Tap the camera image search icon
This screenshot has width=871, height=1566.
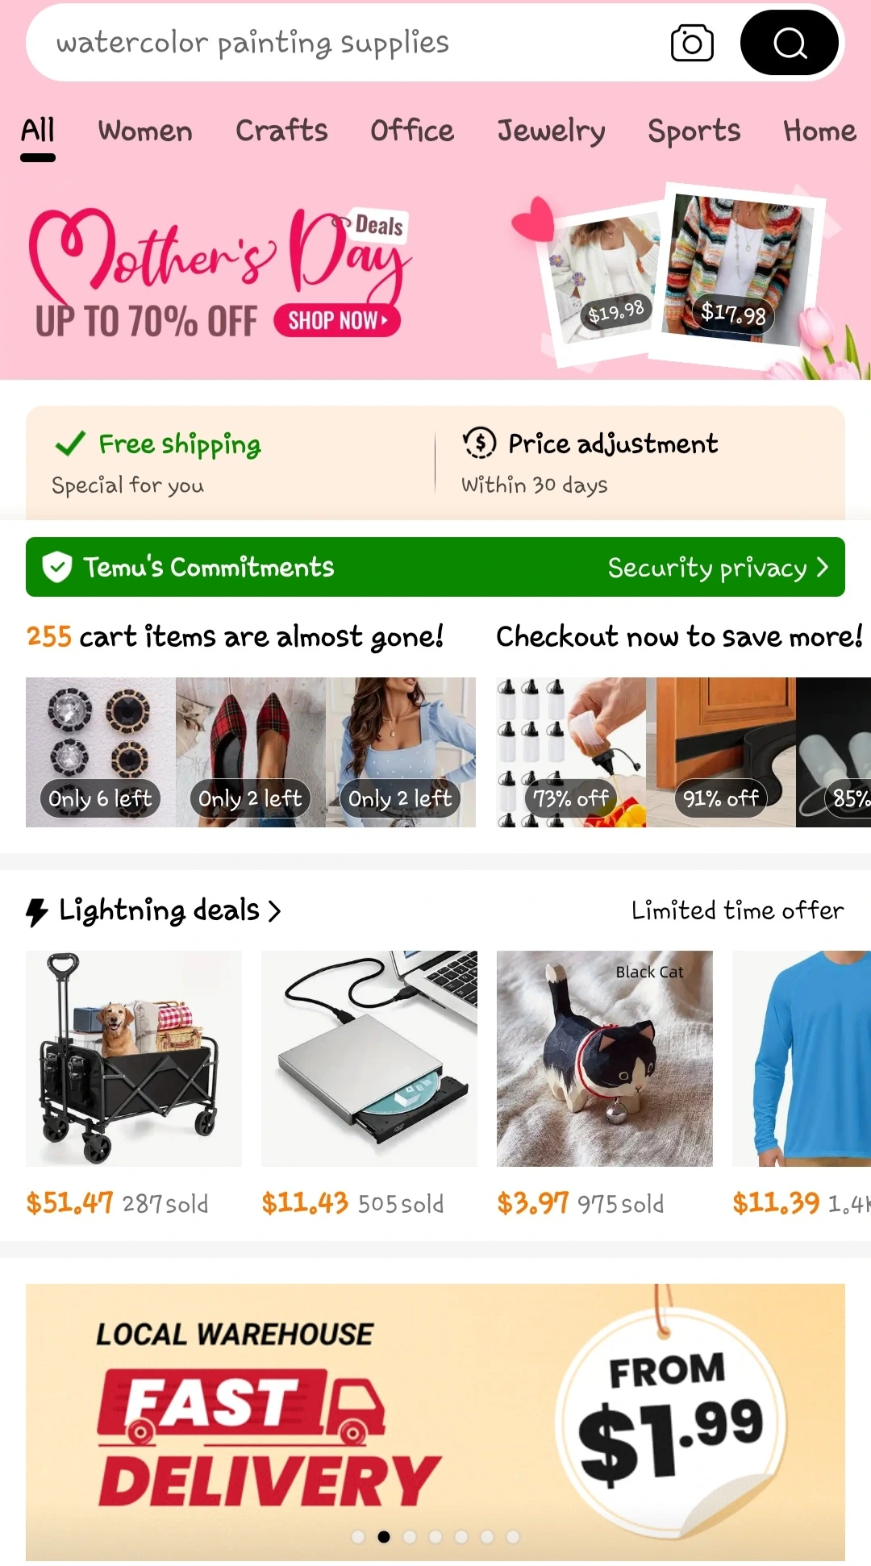click(692, 43)
